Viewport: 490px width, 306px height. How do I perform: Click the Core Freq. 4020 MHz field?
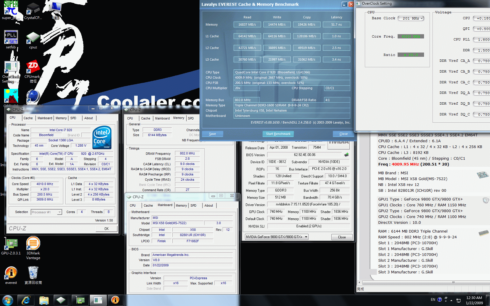[411, 36]
